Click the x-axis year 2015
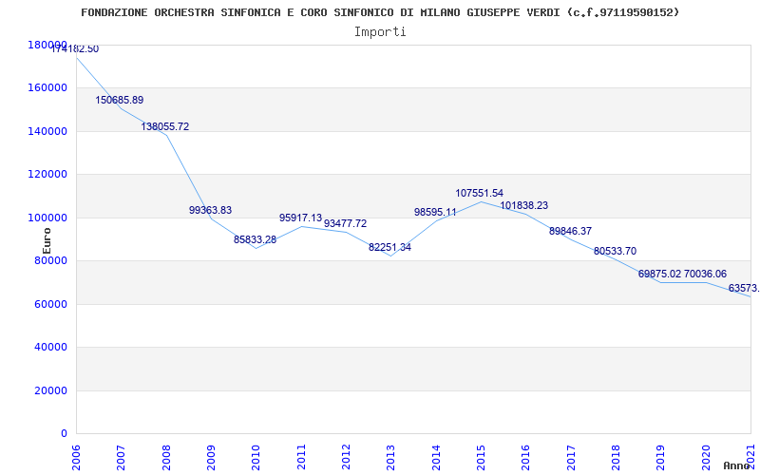 (482, 457)
